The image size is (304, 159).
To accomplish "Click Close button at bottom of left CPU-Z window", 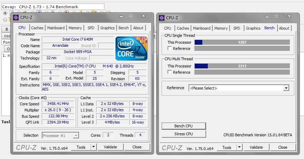I will coord(137,147).
